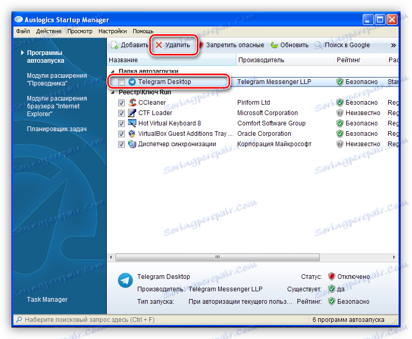Select the Корпорация Майкрософт cell
412x339 pixels.
[x=274, y=144]
